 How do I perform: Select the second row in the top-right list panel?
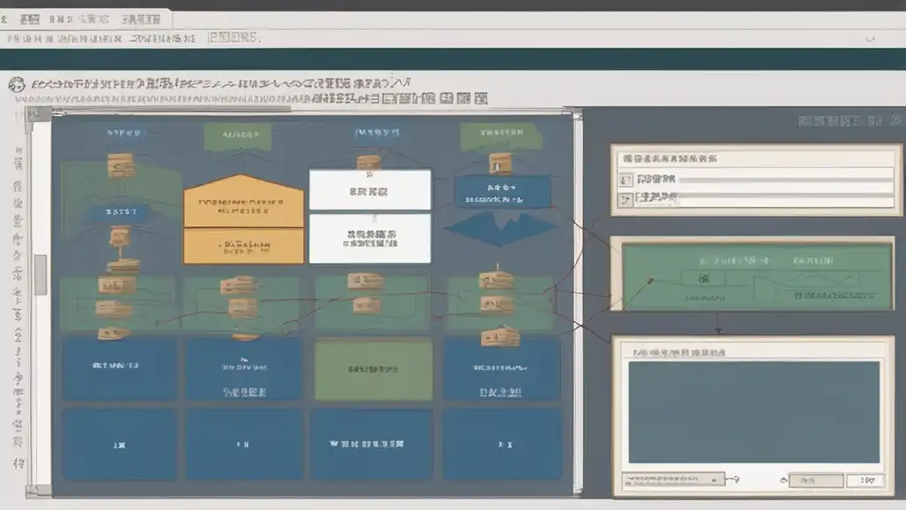[x=756, y=198]
